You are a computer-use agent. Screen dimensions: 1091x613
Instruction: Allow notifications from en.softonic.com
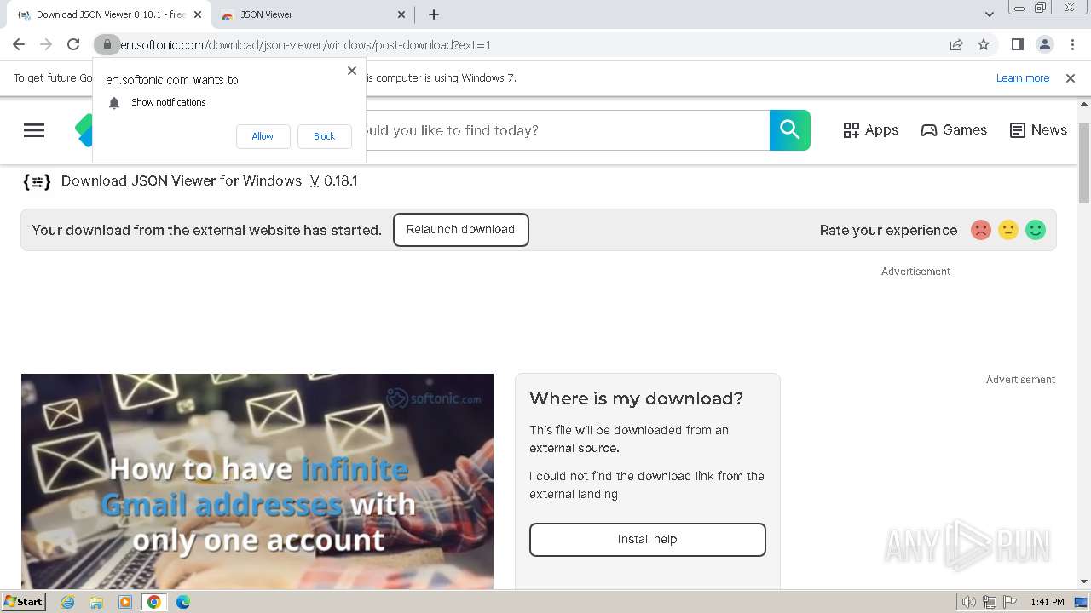click(263, 136)
